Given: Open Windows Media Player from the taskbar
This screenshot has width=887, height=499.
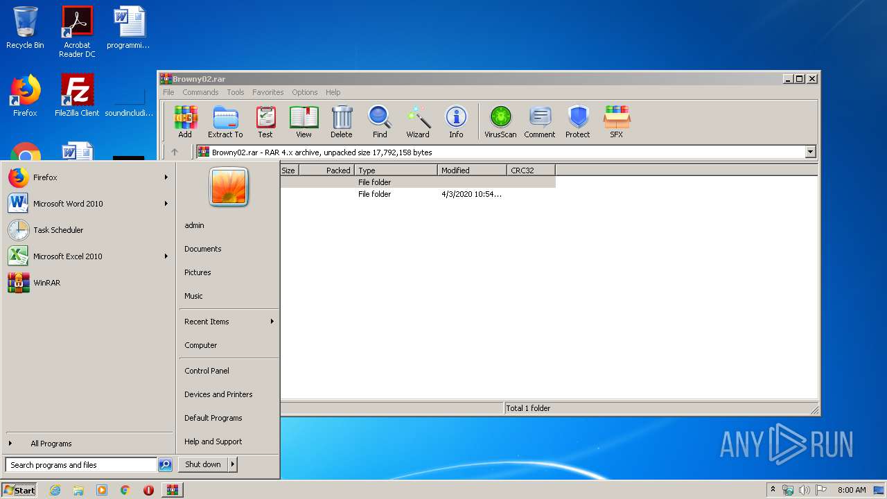Looking at the screenshot, I should tap(102, 490).
